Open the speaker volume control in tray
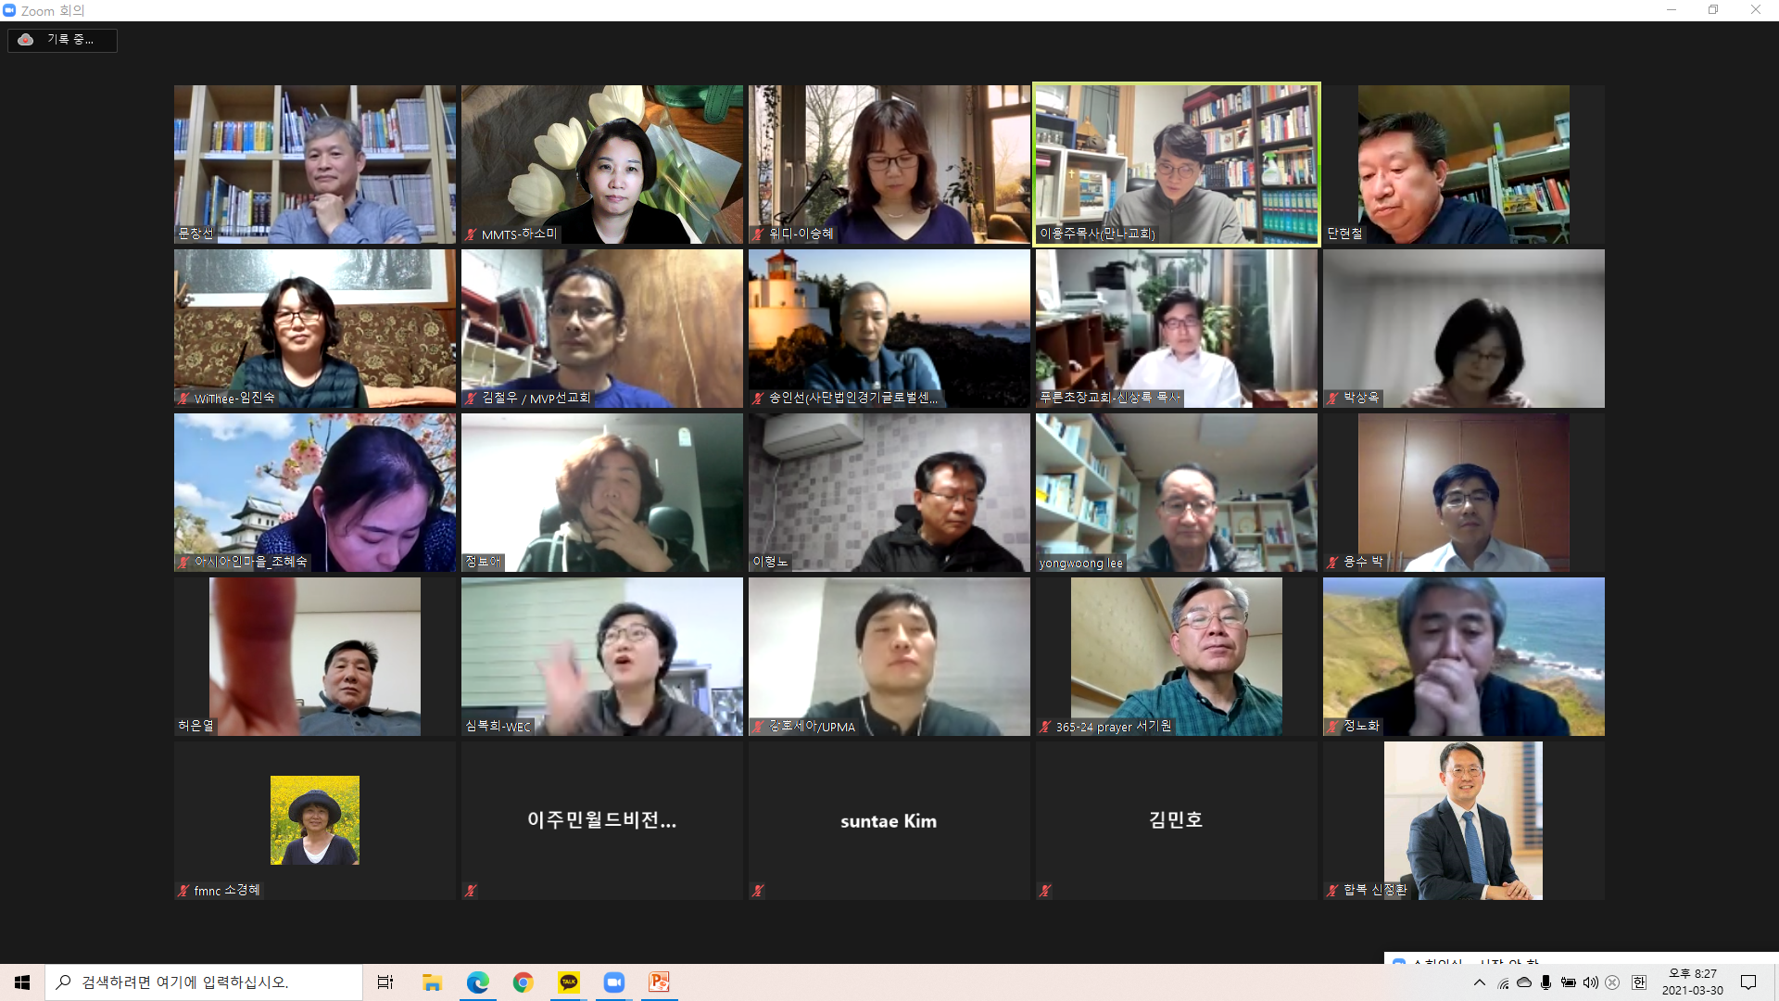 point(1590,982)
